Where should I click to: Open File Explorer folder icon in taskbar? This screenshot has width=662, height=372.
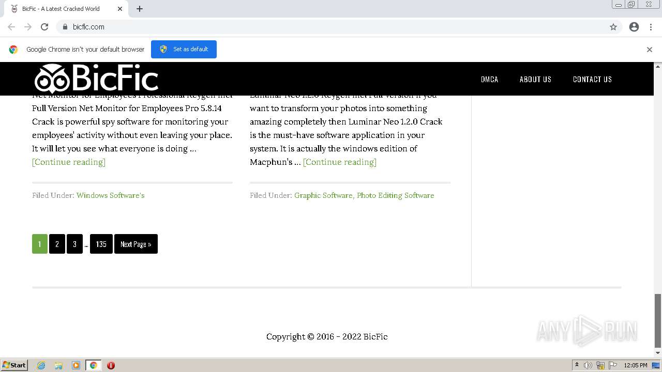pyautogui.click(x=58, y=365)
